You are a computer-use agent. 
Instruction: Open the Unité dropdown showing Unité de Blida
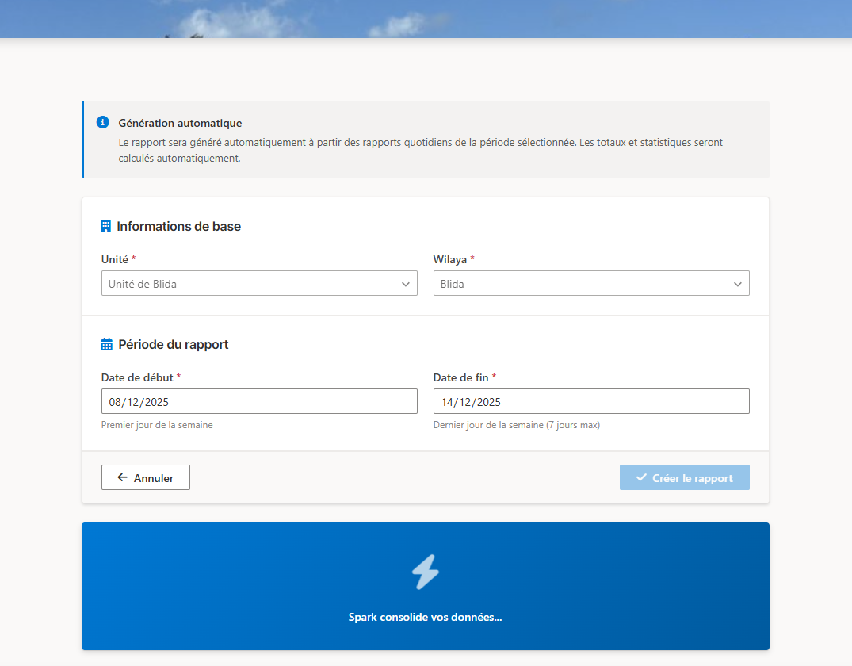(x=250, y=284)
